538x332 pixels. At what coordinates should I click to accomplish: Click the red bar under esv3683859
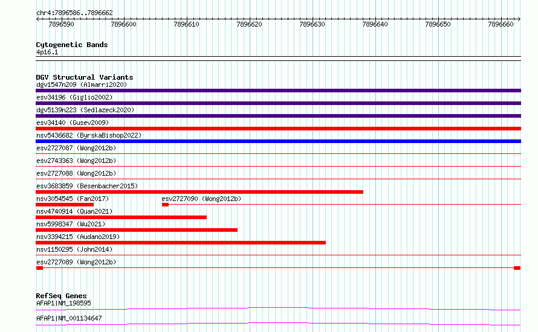(x=199, y=192)
